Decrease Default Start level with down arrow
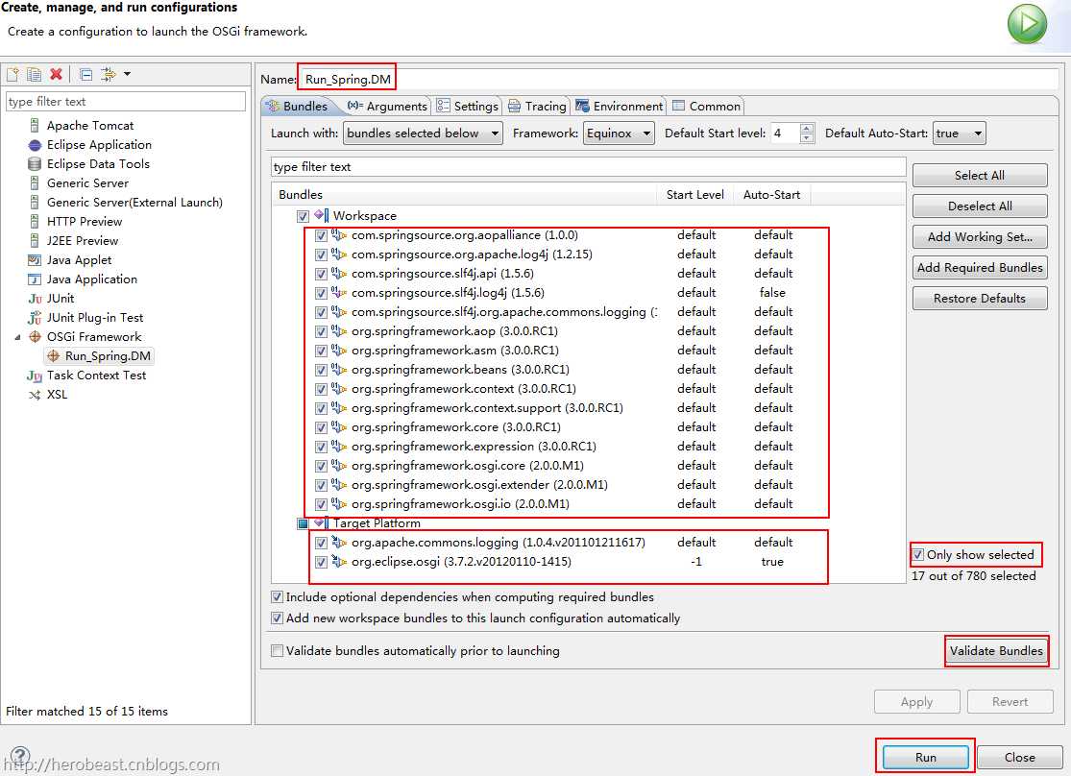Screen dimensions: 1071x776 (x=807, y=138)
